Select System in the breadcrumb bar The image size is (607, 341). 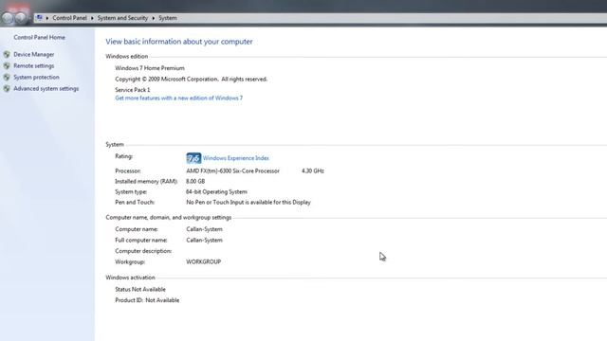(x=168, y=18)
